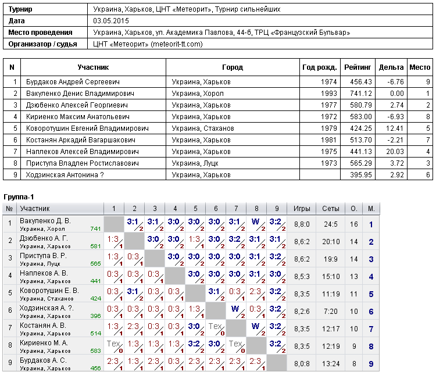Click the Рейтинг column header

(x=358, y=67)
